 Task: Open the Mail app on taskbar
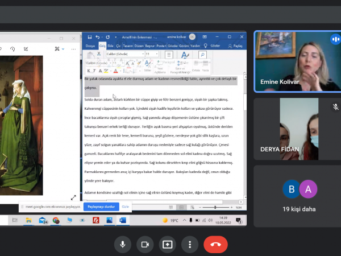coord(43,220)
